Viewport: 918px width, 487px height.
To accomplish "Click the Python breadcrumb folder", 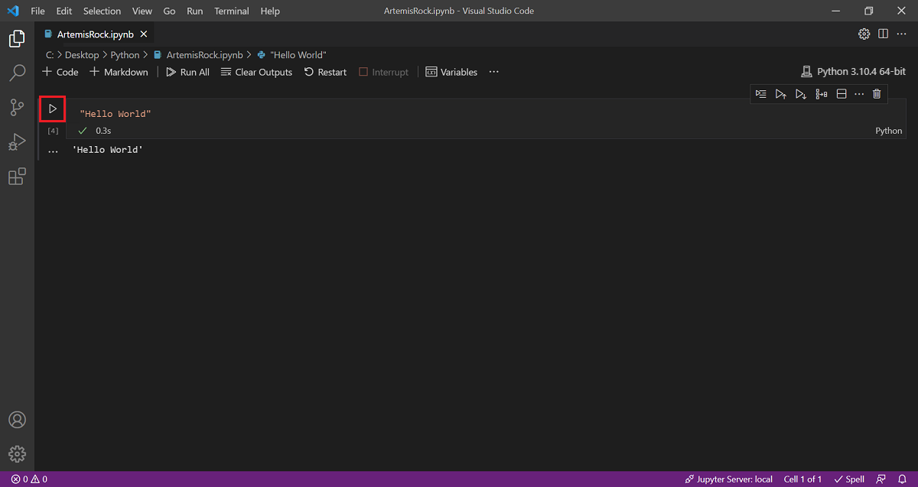I will point(125,55).
